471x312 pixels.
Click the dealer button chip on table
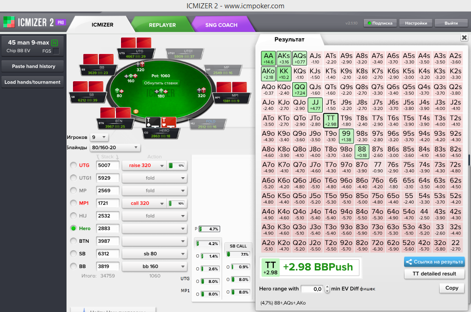(136, 111)
